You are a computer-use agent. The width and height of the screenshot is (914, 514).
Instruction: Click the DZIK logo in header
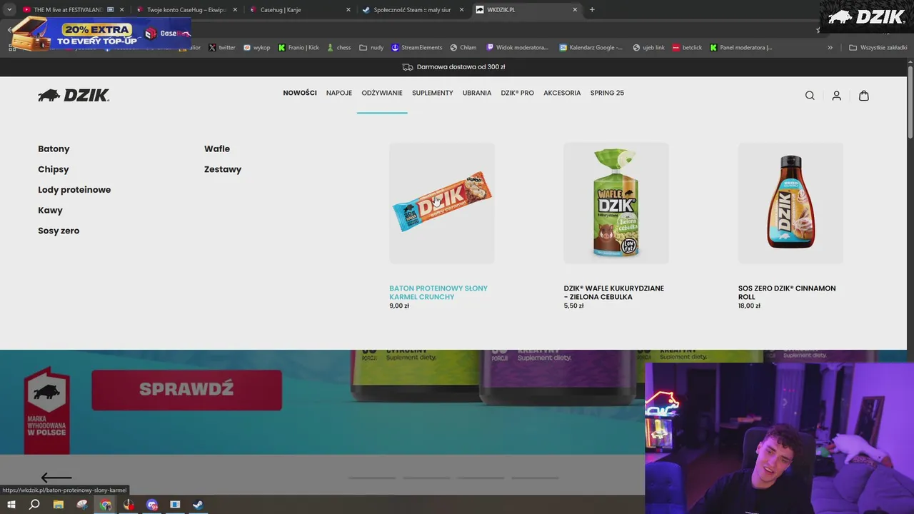(74, 95)
